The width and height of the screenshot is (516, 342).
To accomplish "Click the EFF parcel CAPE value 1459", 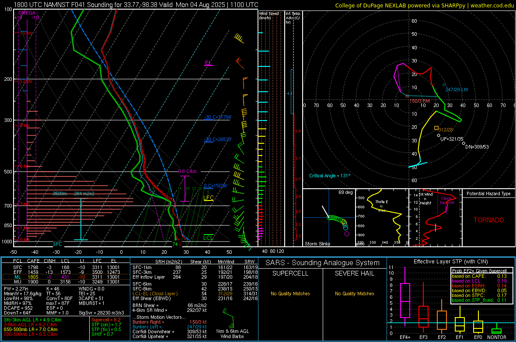I will tap(33, 272).
